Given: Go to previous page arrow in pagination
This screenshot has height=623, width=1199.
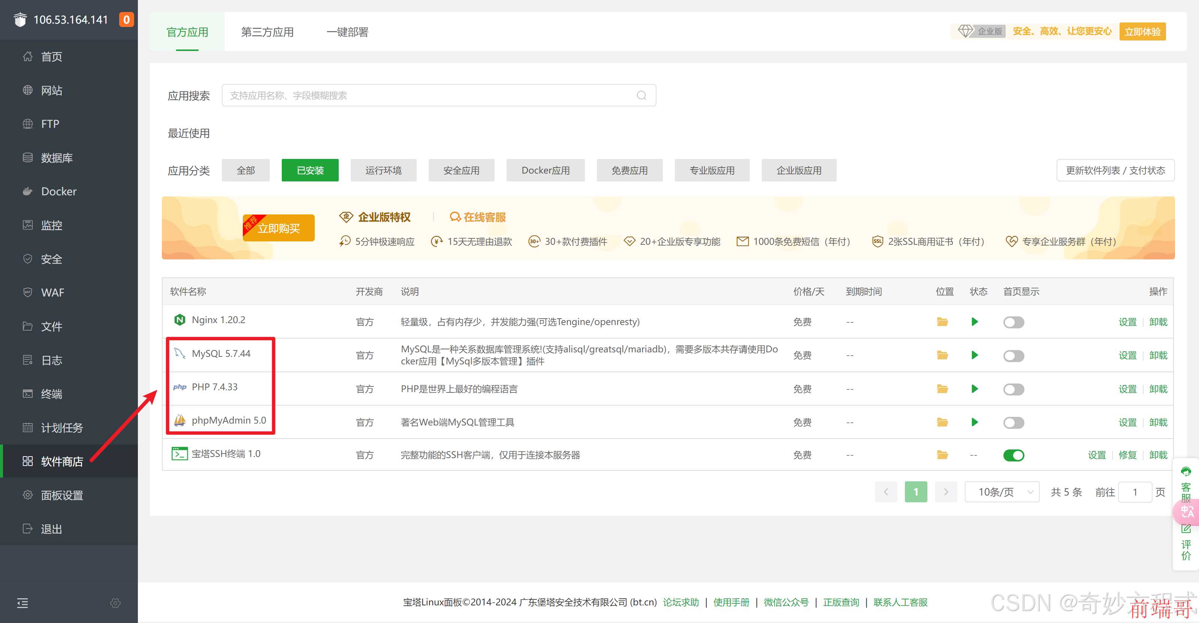Looking at the screenshot, I should click(x=886, y=492).
